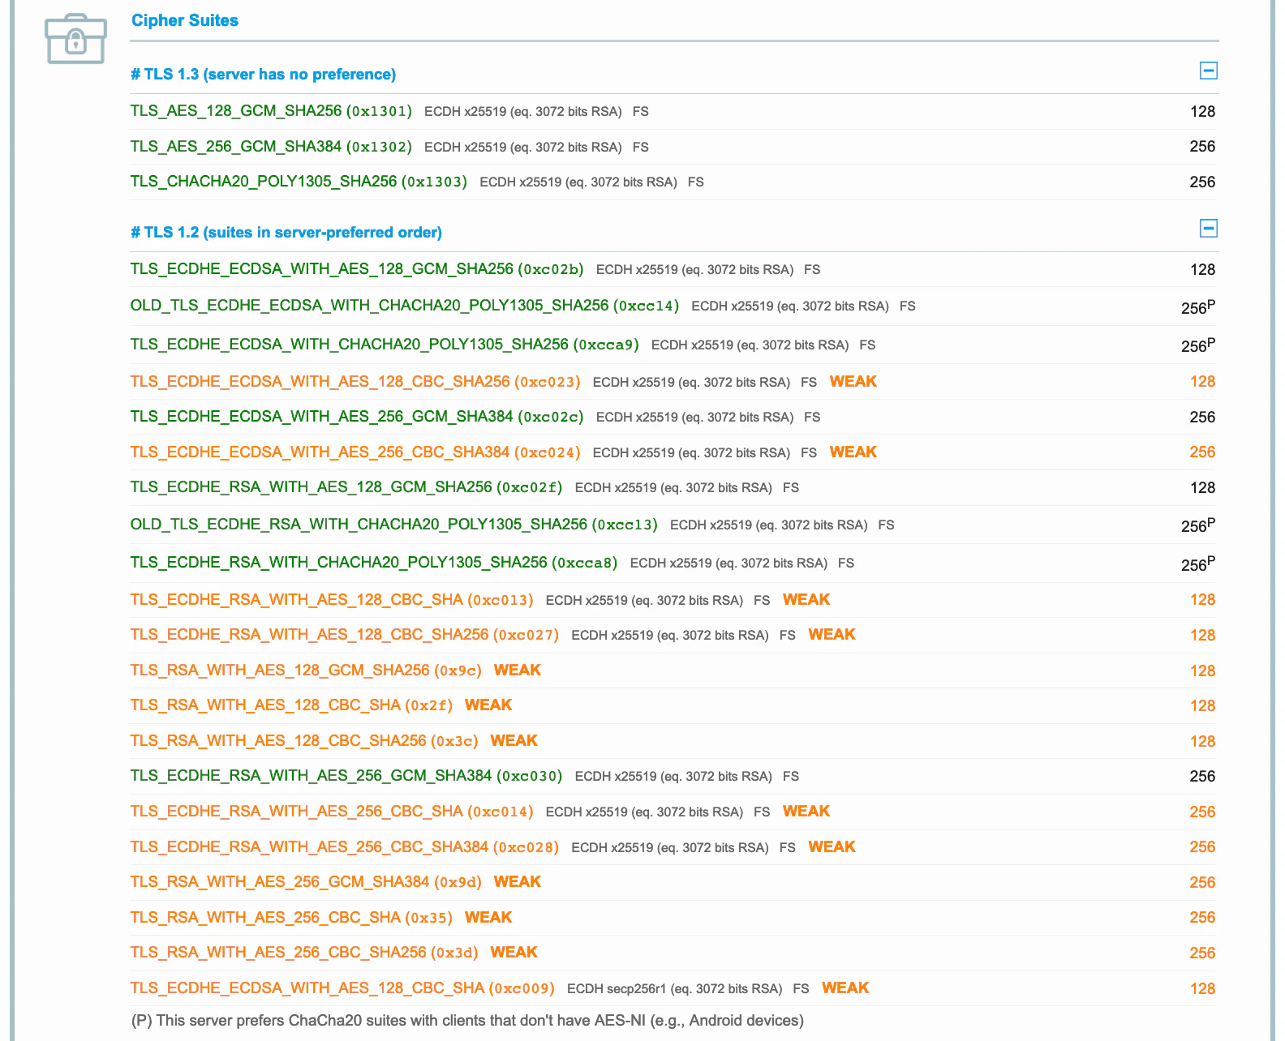Click the TLS_ECDHE_RSA_WITH_AES_128_GCM_SHA256 (0xc02f) suite
Screen dimensions: 1285x1041
click(346, 487)
